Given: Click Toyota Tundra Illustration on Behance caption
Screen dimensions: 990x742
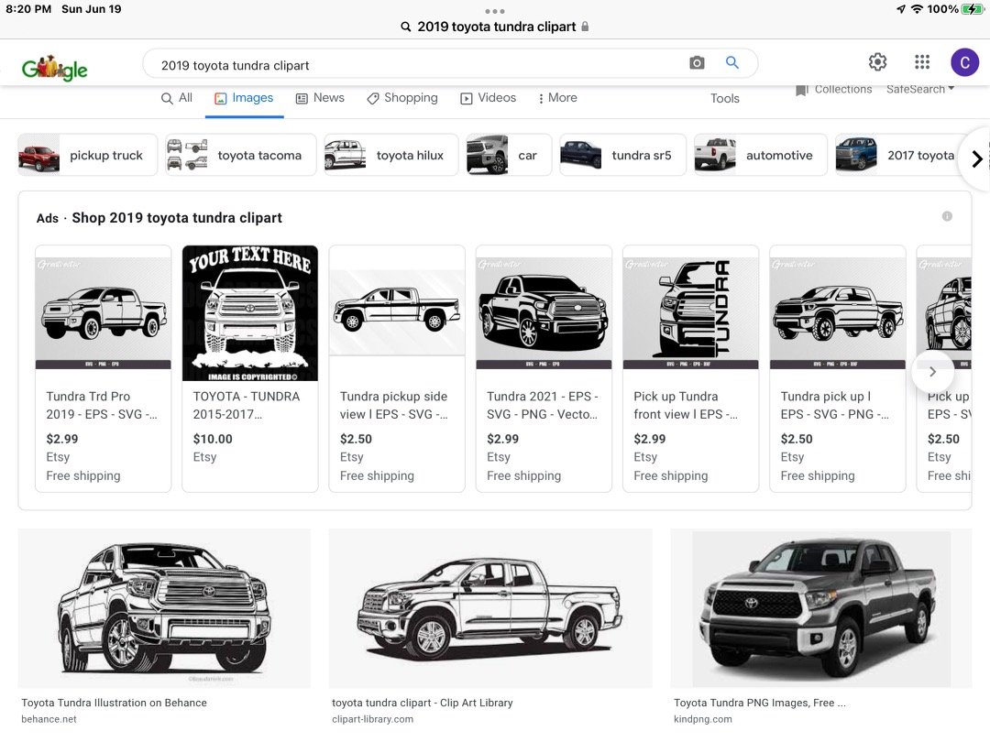Looking at the screenshot, I should [115, 703].
